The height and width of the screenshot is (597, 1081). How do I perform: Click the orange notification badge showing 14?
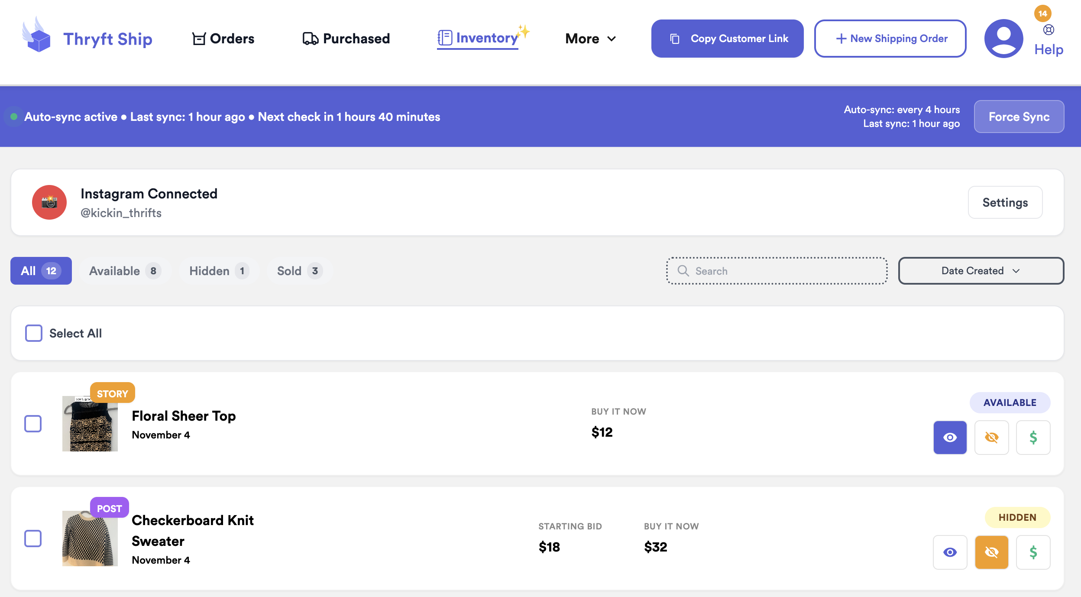pos(1042,13)
